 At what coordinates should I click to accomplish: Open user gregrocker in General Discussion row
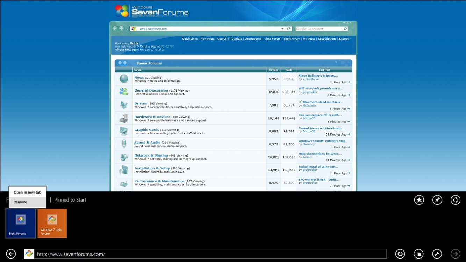(310, 92)
